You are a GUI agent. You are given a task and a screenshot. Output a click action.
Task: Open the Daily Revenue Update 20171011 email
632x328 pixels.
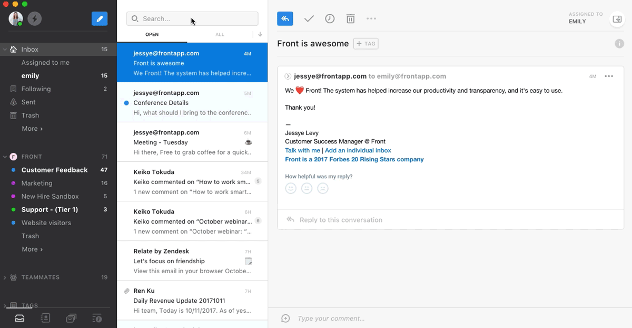pyautogui.click(x=192, y=301)
